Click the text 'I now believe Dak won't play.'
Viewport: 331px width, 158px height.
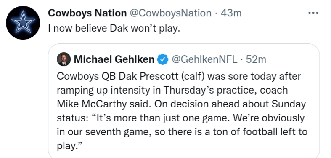114,28
